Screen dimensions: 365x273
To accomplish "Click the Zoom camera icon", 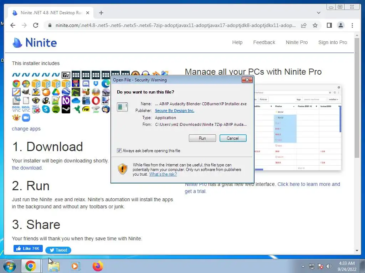I will pos(26,118).
